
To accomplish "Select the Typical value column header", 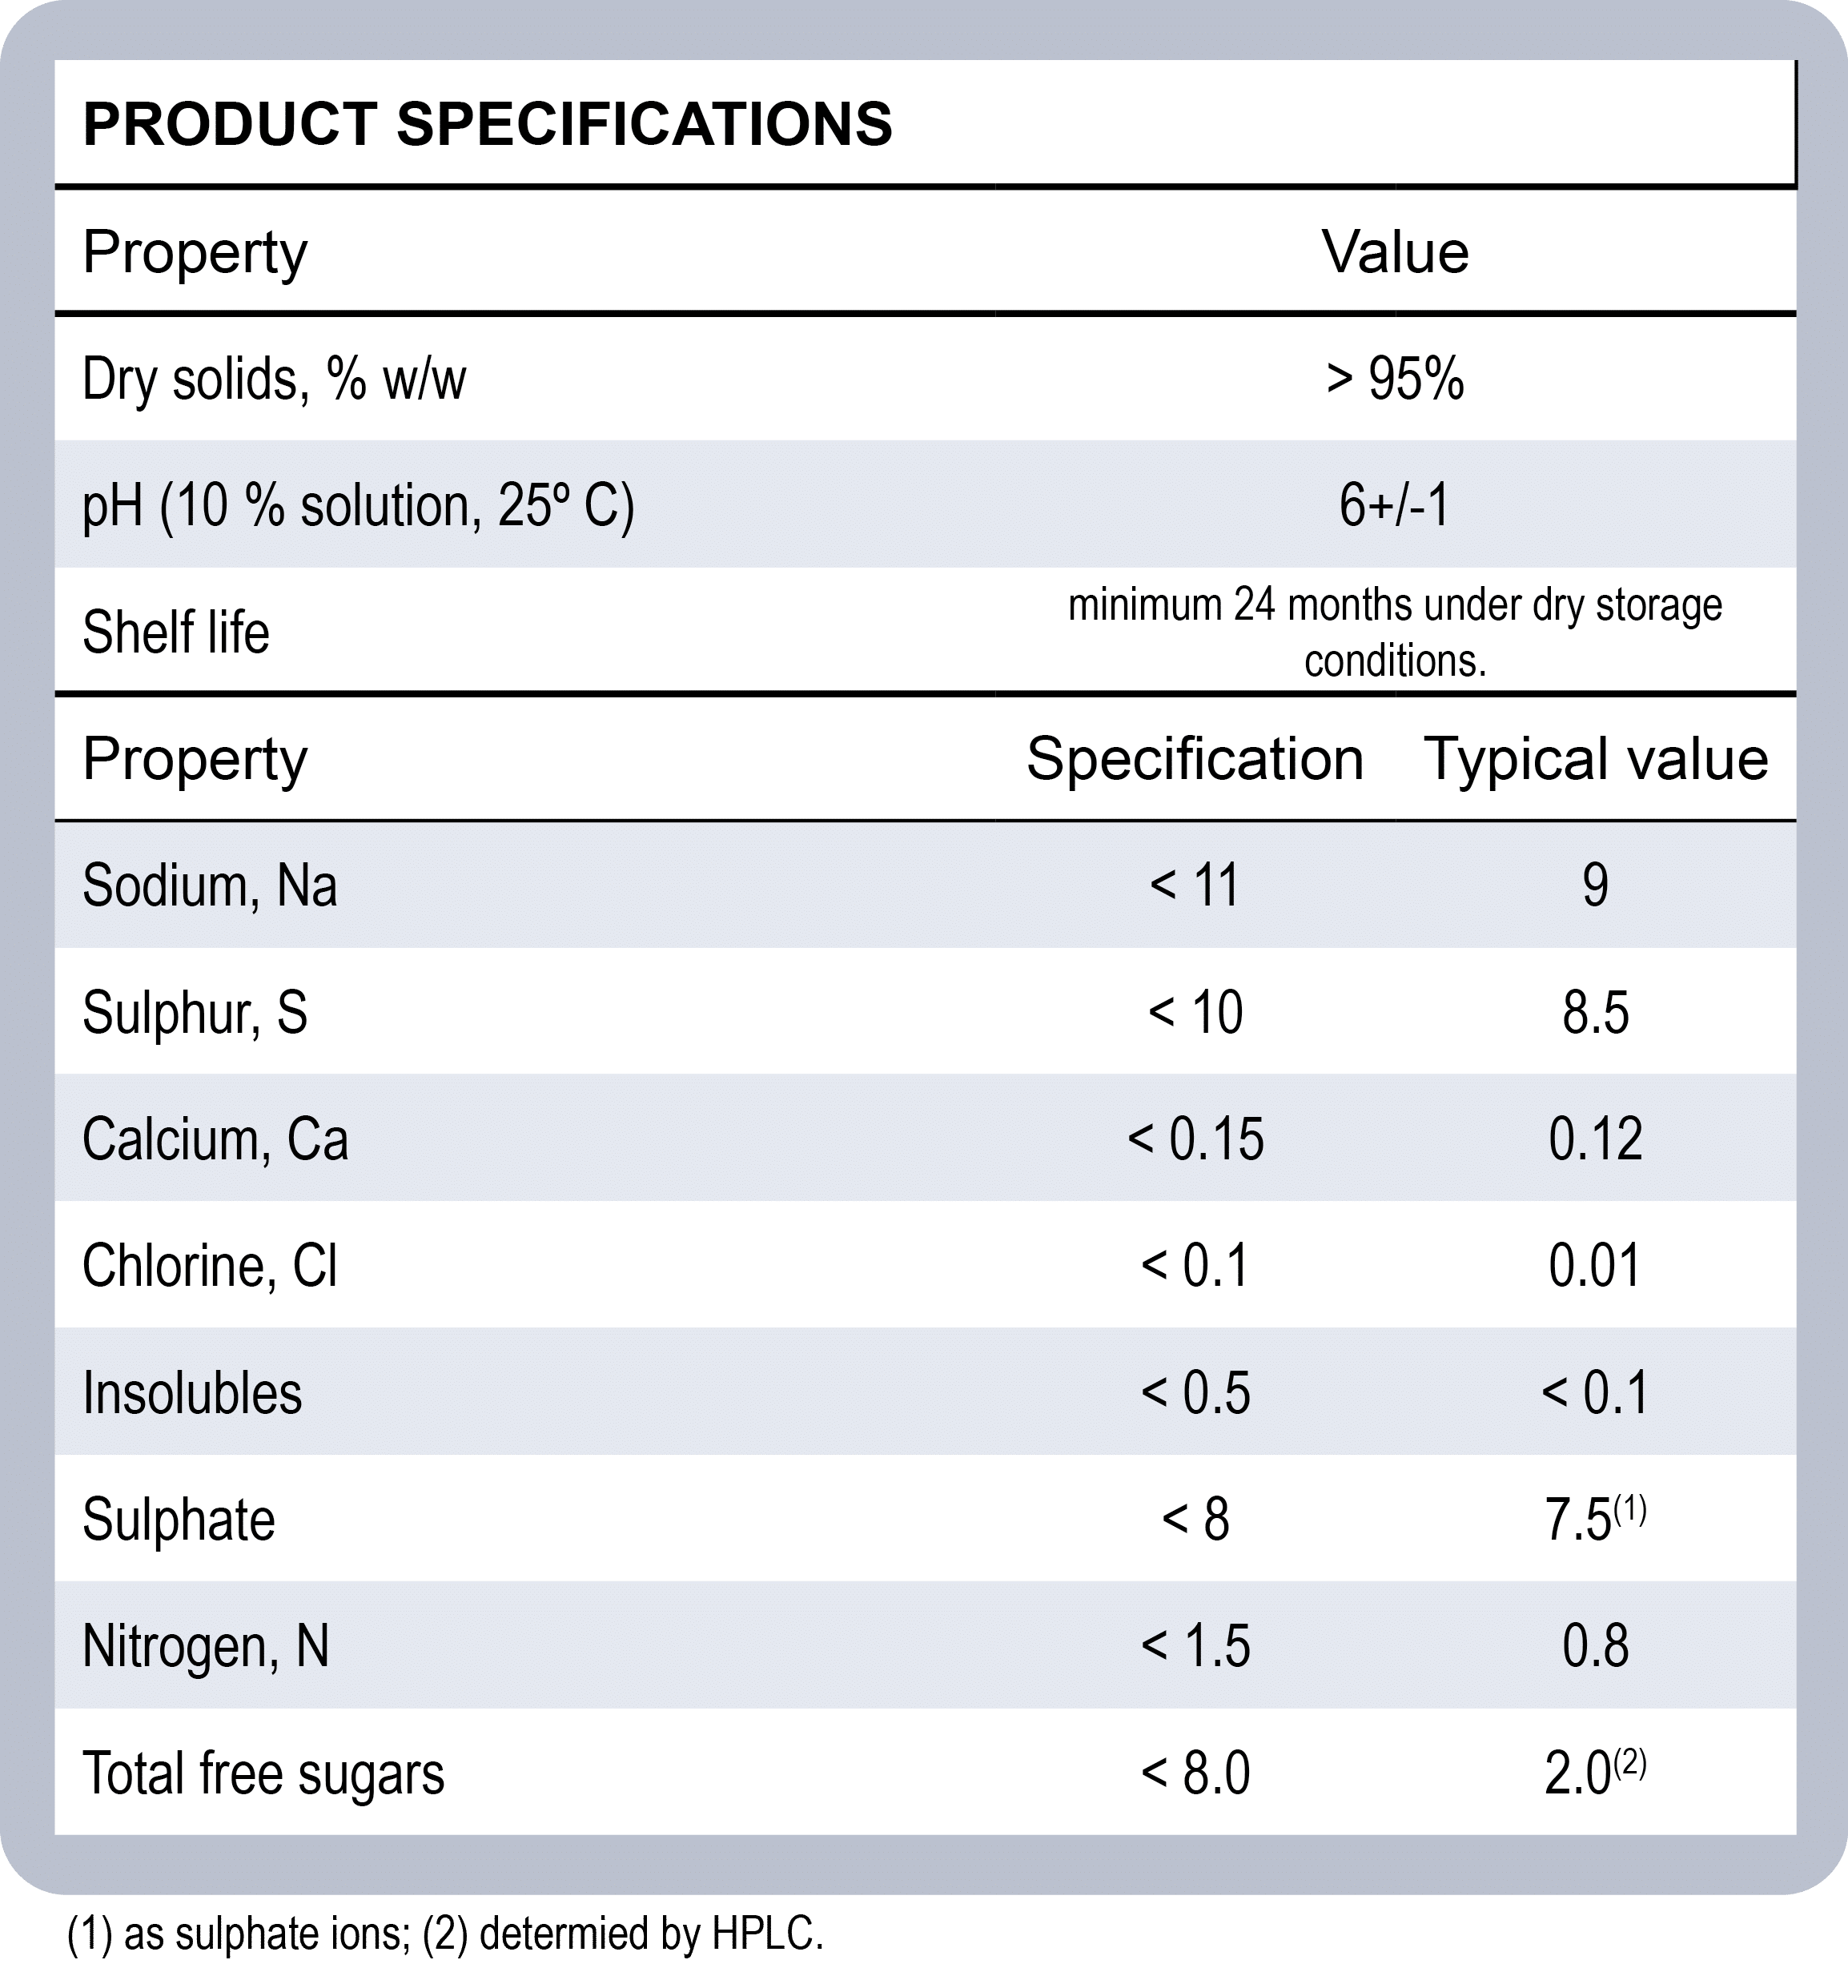I will click(1596, 759).
